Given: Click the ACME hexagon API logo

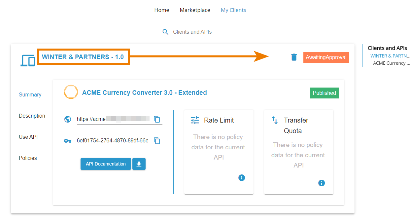Looking at the screenshot, I should pos(71,92).
